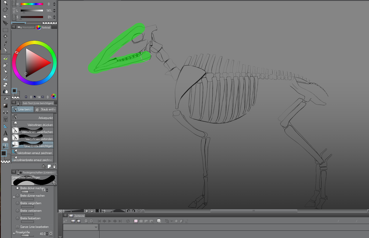Select the Figure curve tool

pos(5,112)
